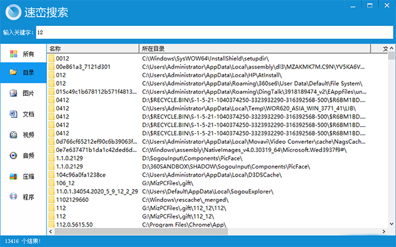The height and width of the screenshot is (247, 396).
Task: Select the 112.0.5615.50 folder entry
Action: click(74, 224)
